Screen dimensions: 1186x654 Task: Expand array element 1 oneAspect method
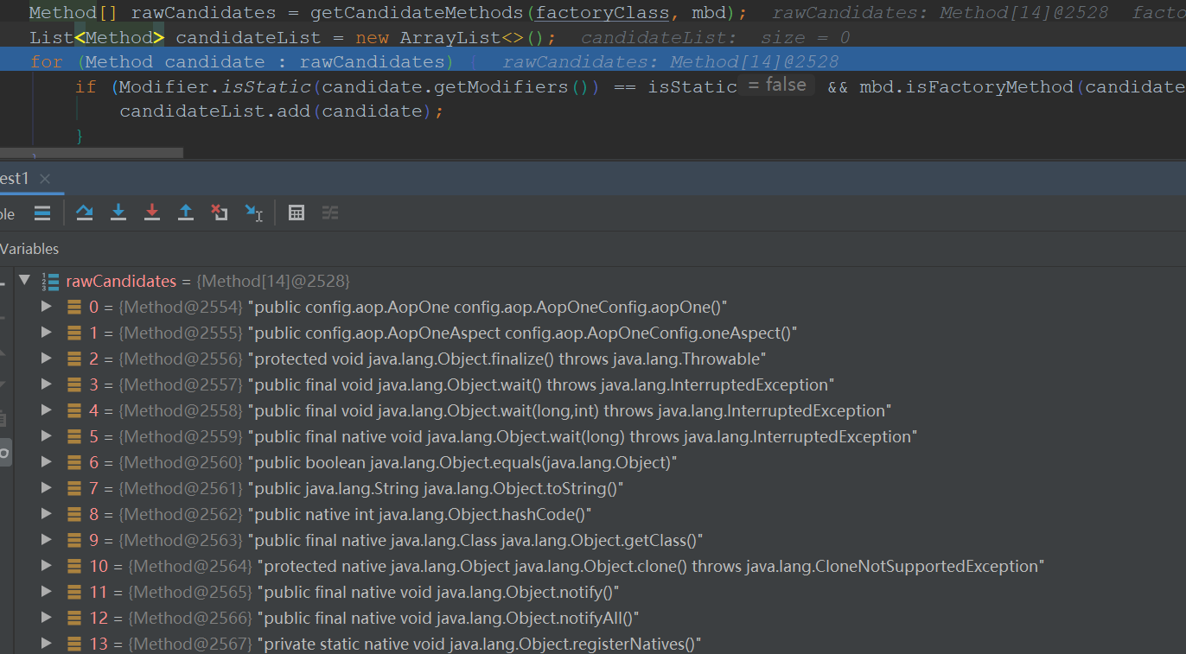coord(47,333)
